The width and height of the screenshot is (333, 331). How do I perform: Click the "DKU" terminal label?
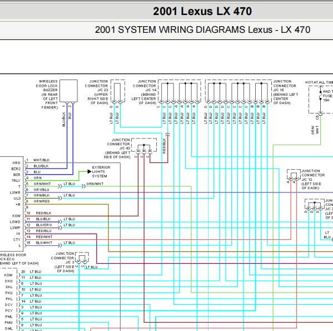click(9, 281)
